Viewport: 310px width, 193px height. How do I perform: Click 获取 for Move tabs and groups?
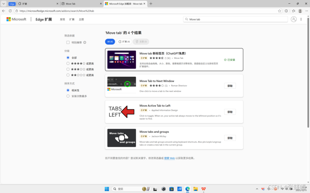(230, 138)
